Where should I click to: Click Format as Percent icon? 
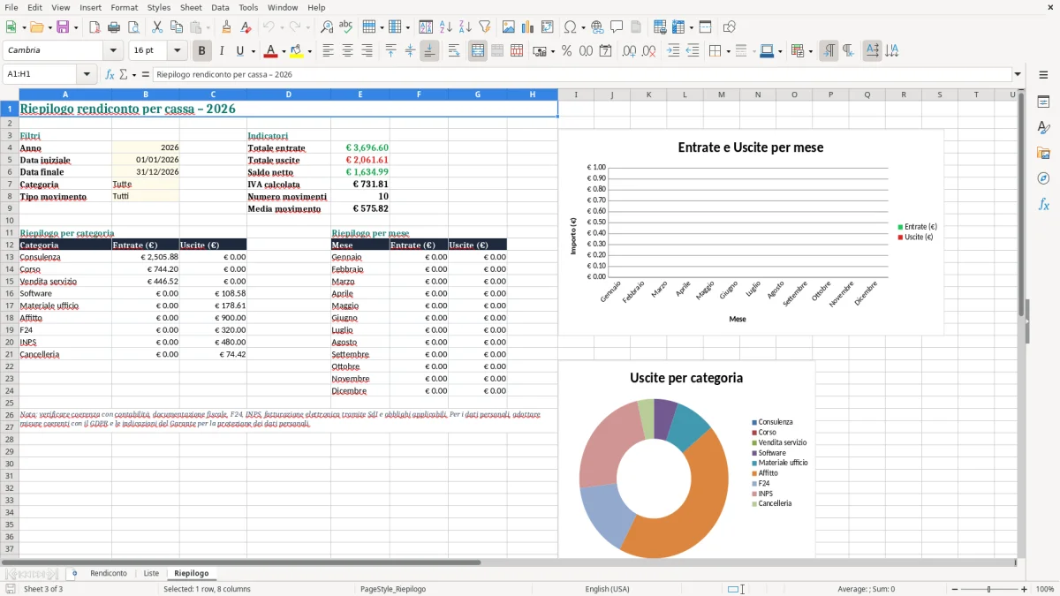(x=566, y=51)
